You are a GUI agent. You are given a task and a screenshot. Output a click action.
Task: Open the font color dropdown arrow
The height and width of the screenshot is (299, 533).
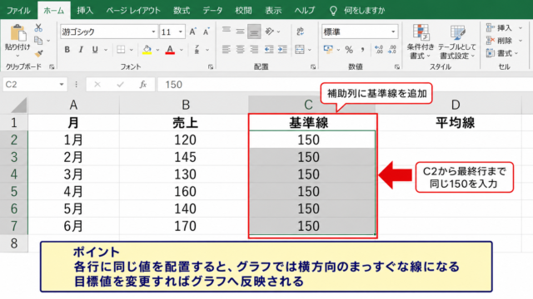(182, 50)
